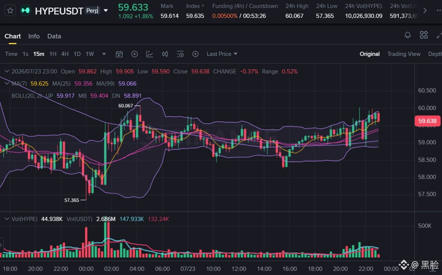Click the Mark price 59.614
The image size is (442, 275).
pos(170,16)
